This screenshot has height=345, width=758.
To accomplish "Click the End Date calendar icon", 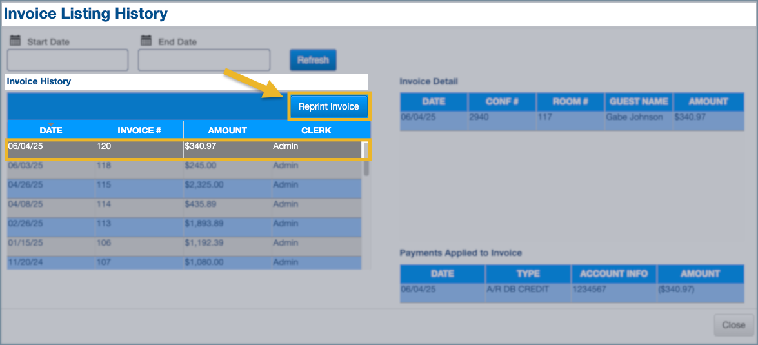I will [146, 41].
